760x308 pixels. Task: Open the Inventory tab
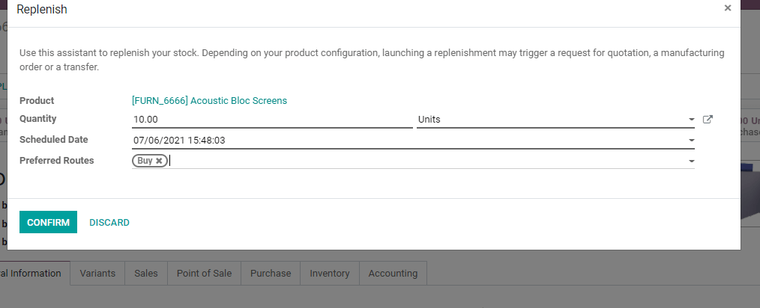point(330,274)
